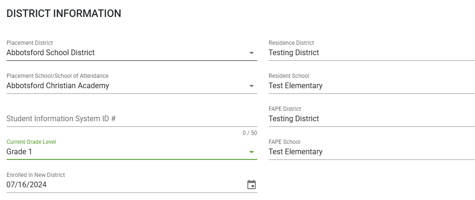The height and width of the screenshot is (200, 475).
Task: Click the Abbotsford Christian Academy selection
Action: (x=58, y=86)
